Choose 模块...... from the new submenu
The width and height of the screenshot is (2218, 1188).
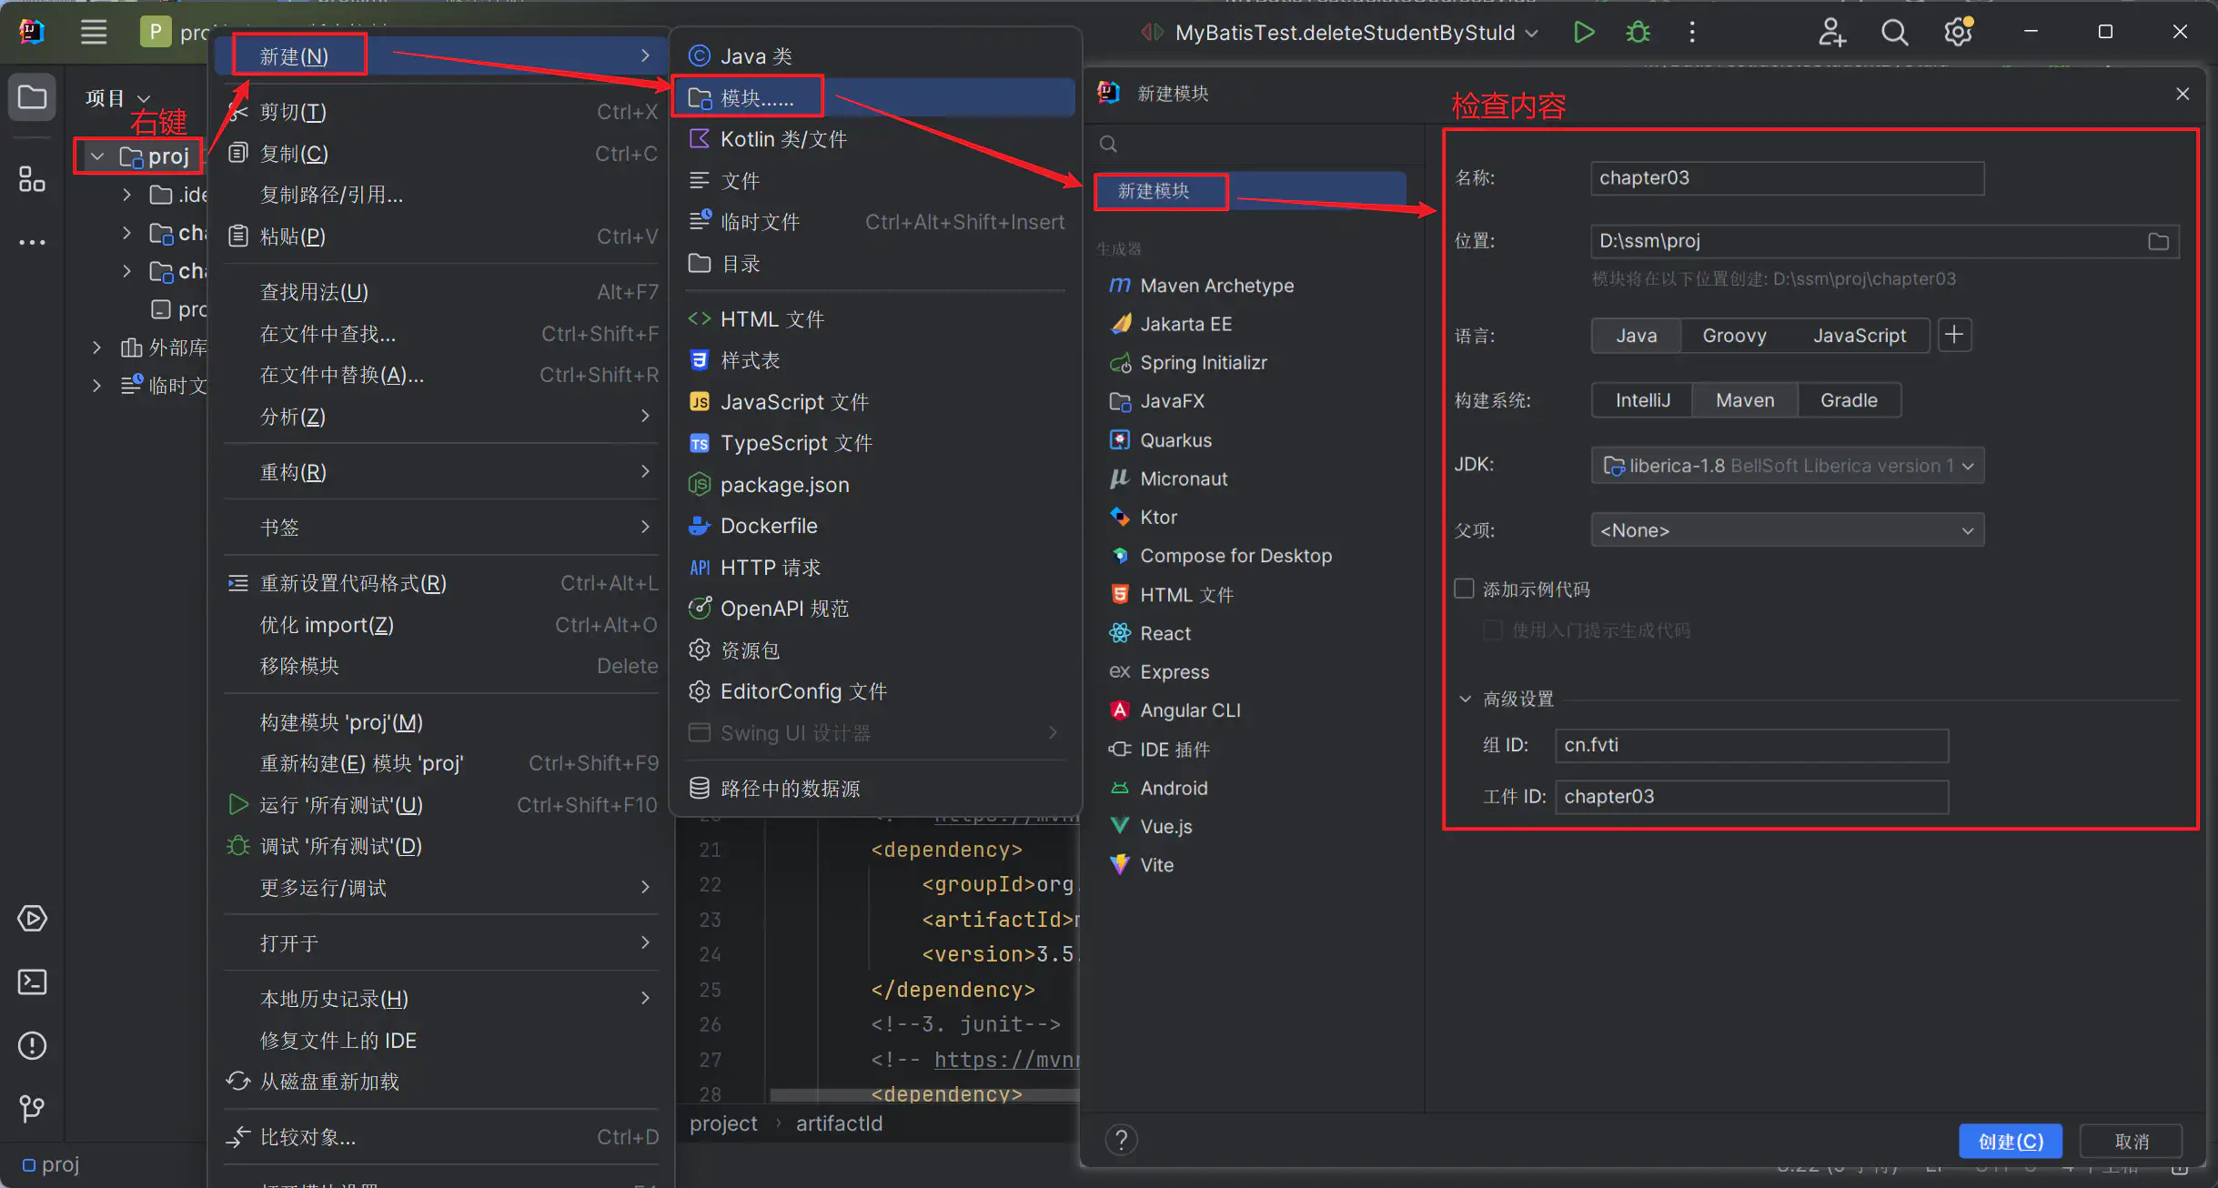[x=875, y=97]
